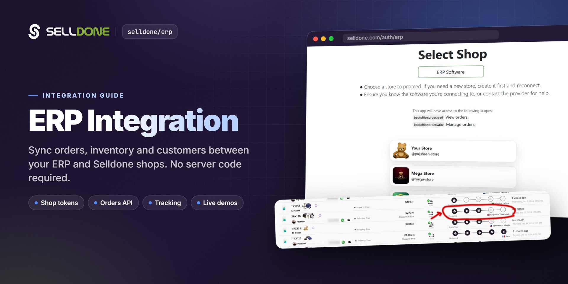Click the email icon in TRX126 row
Screen dimensions: 568x284
pos(350,242)
